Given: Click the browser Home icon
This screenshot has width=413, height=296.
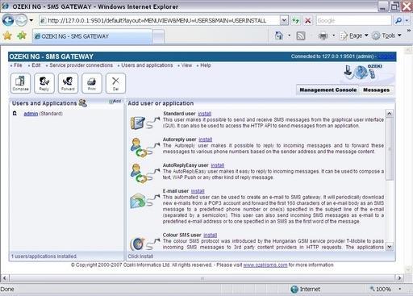Looking at the screenshot, I should 279,35.
